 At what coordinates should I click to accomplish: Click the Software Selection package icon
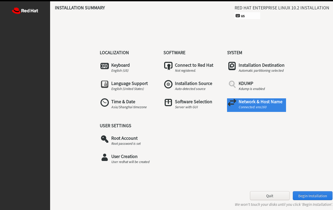click(168, 103)
